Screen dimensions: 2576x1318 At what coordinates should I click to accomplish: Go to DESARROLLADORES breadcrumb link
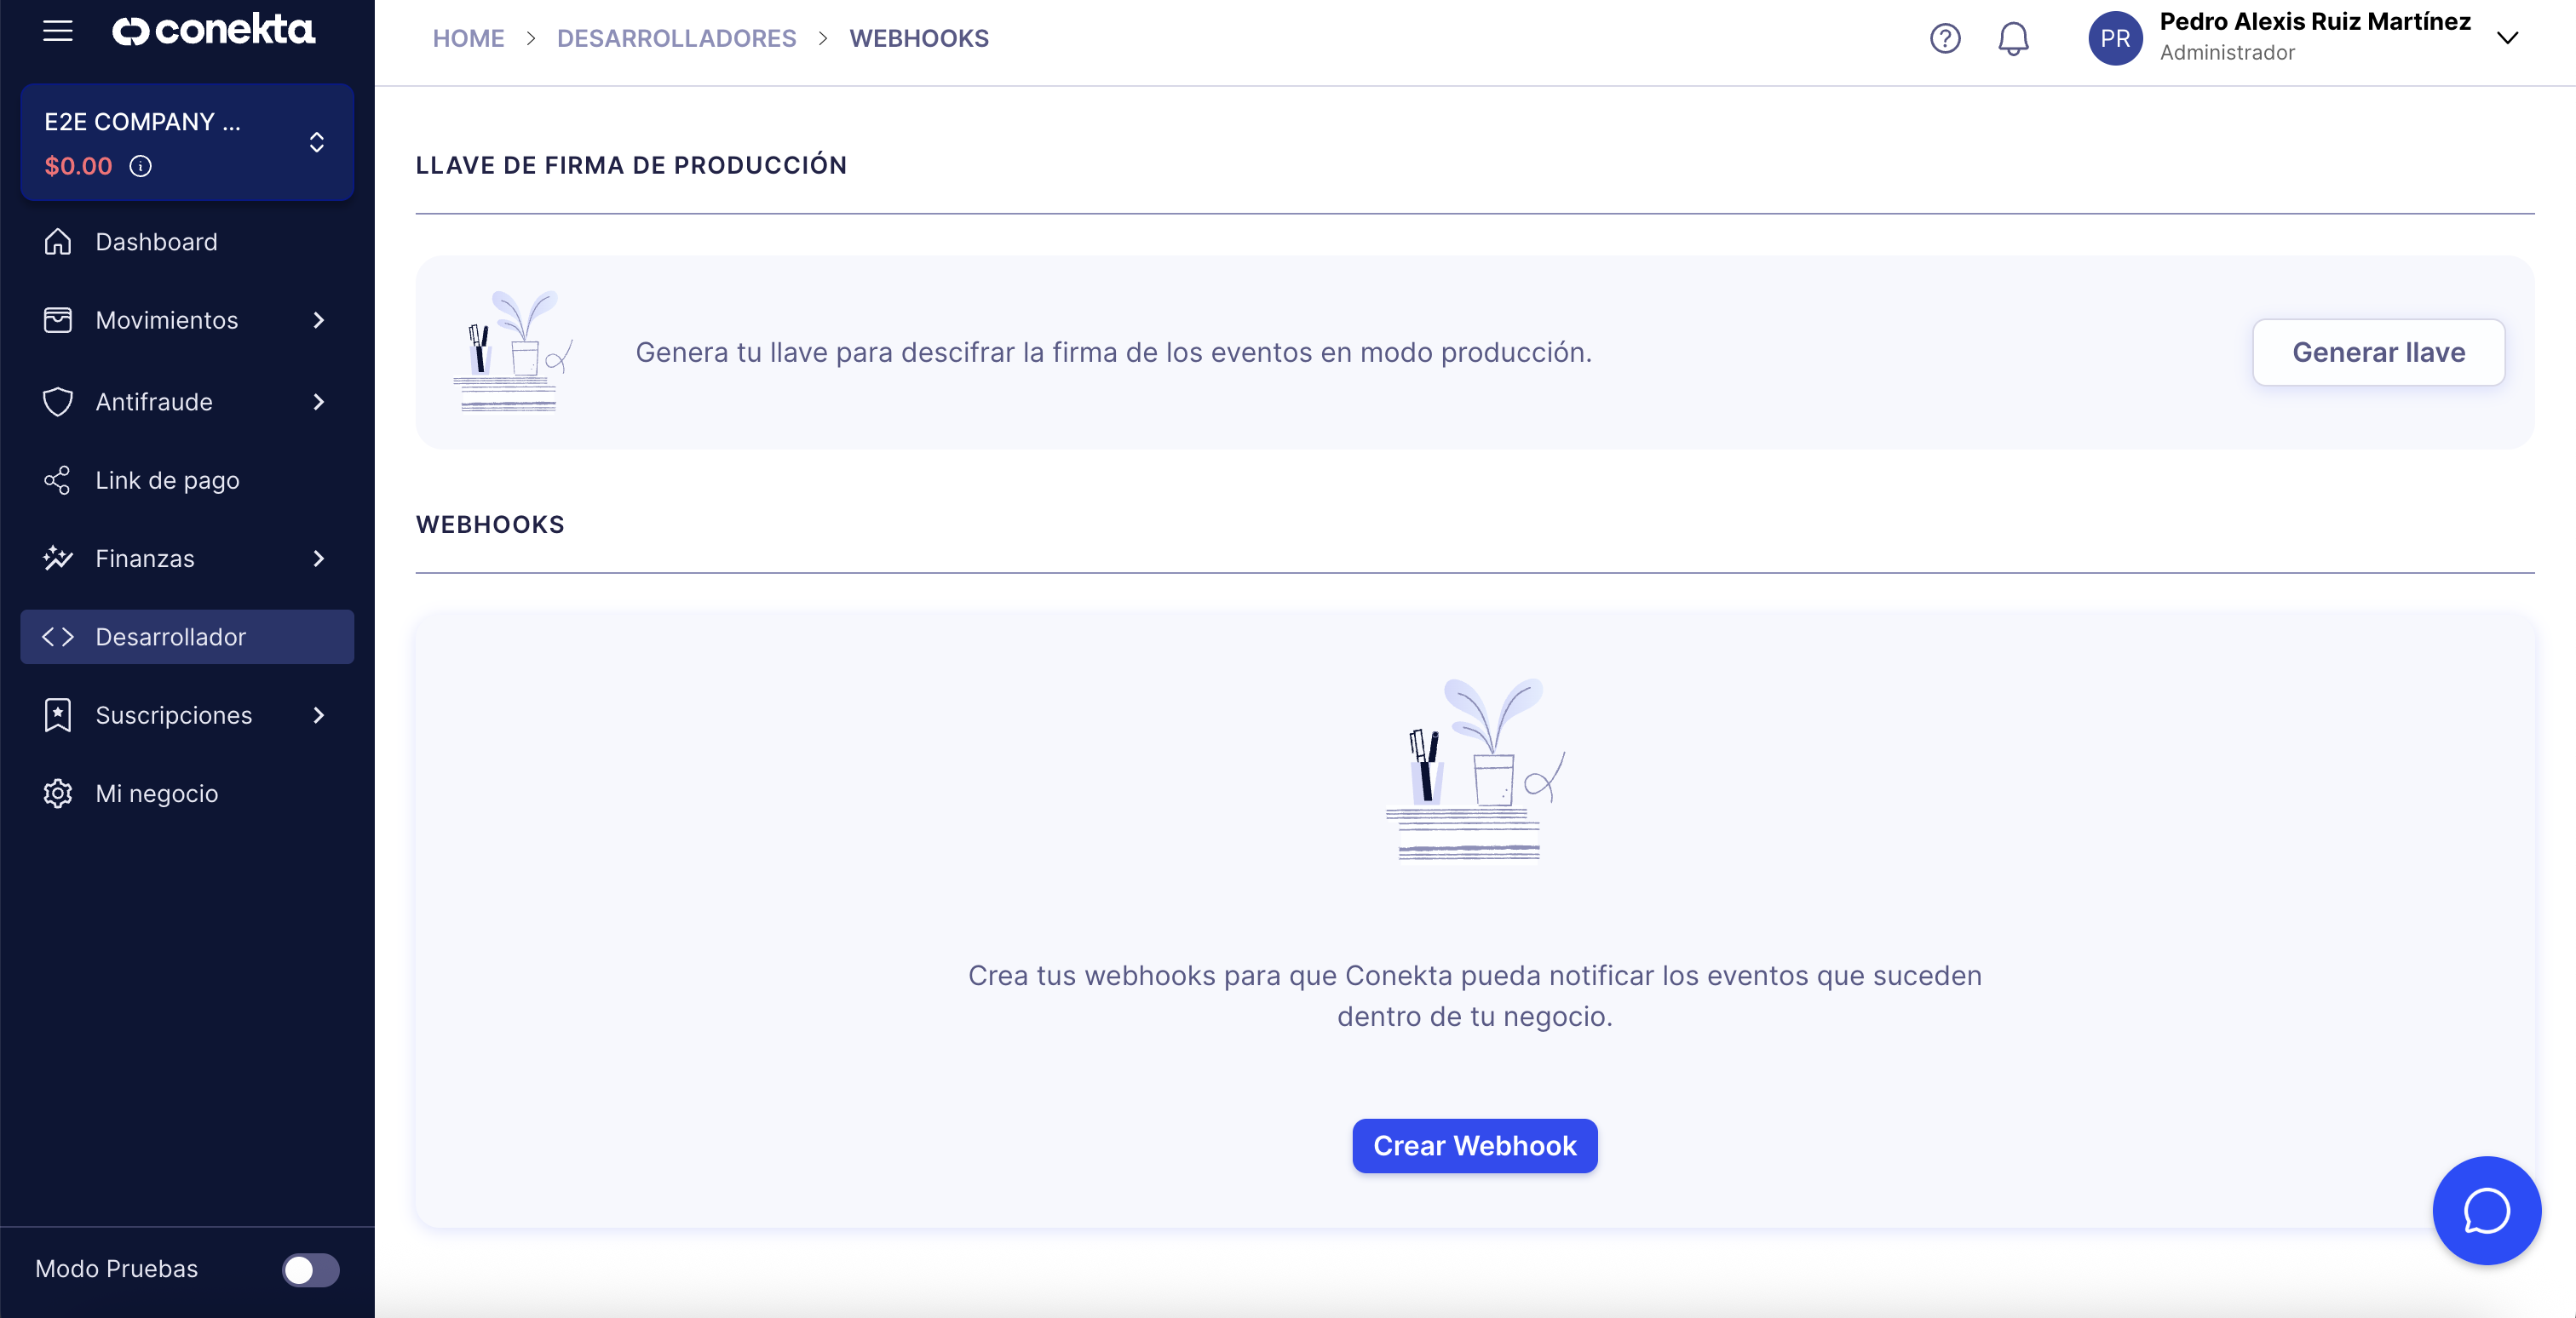point(676,38)
